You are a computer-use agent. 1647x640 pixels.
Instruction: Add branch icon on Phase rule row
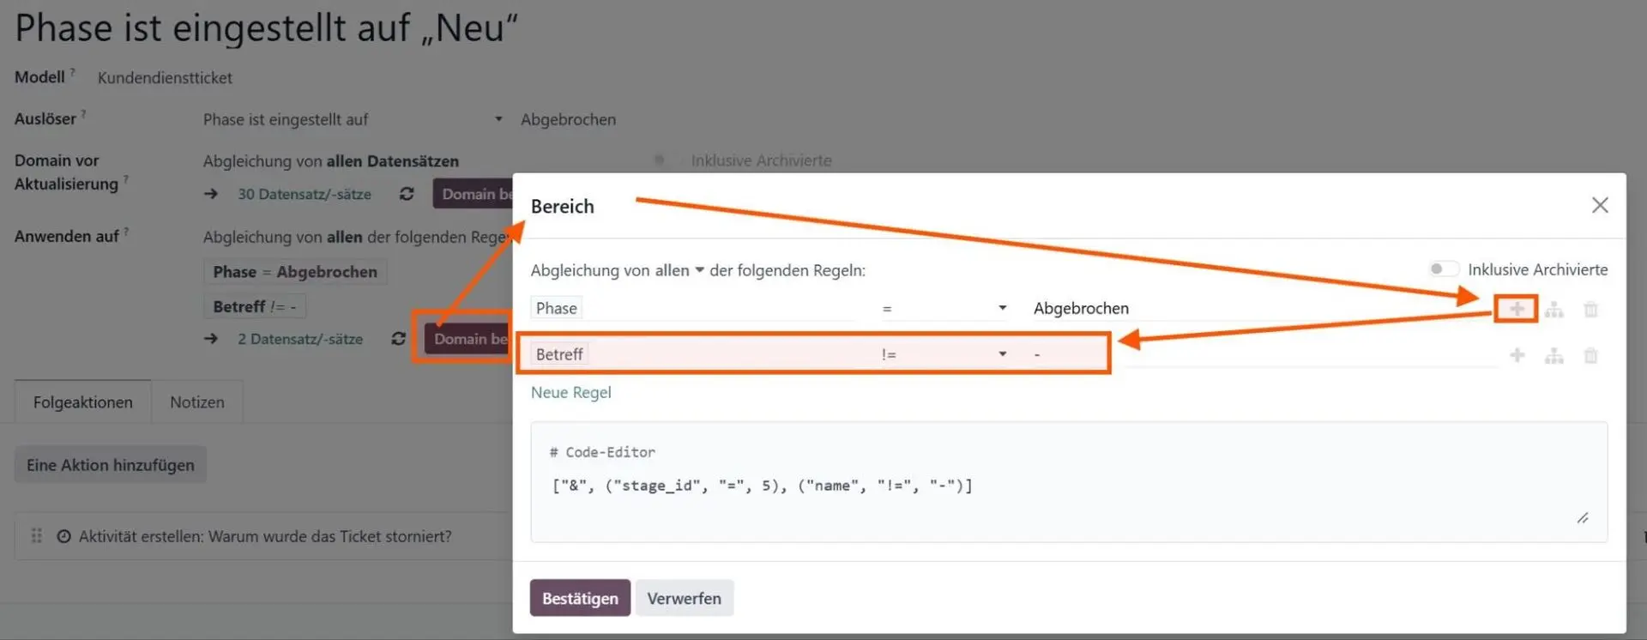point(1553,309)
